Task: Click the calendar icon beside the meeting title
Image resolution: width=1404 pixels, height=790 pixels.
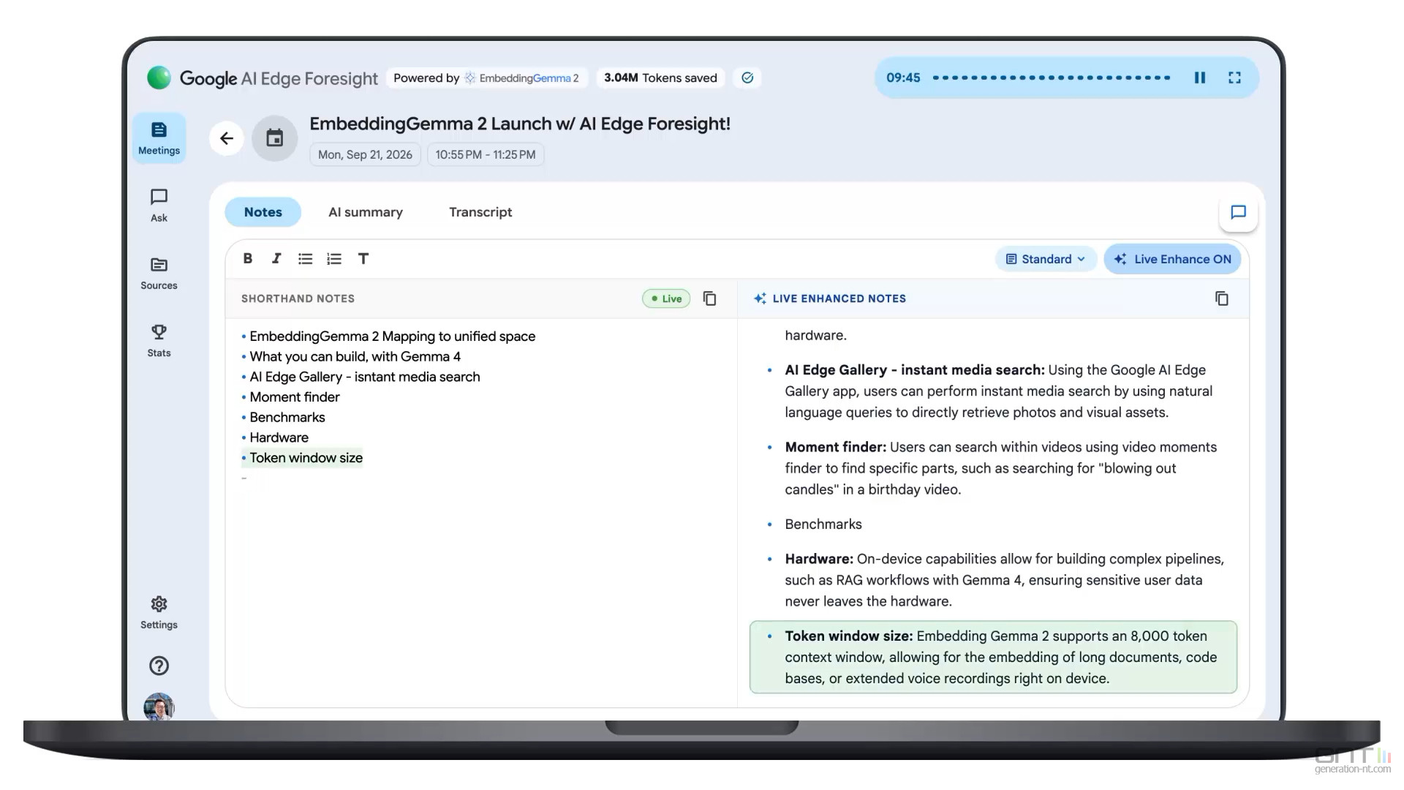Action: [275, 138]
